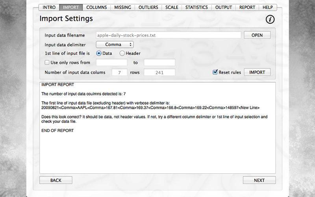Go to the OUTLIERS tab

pyautogui.click(x=148, y=7)
